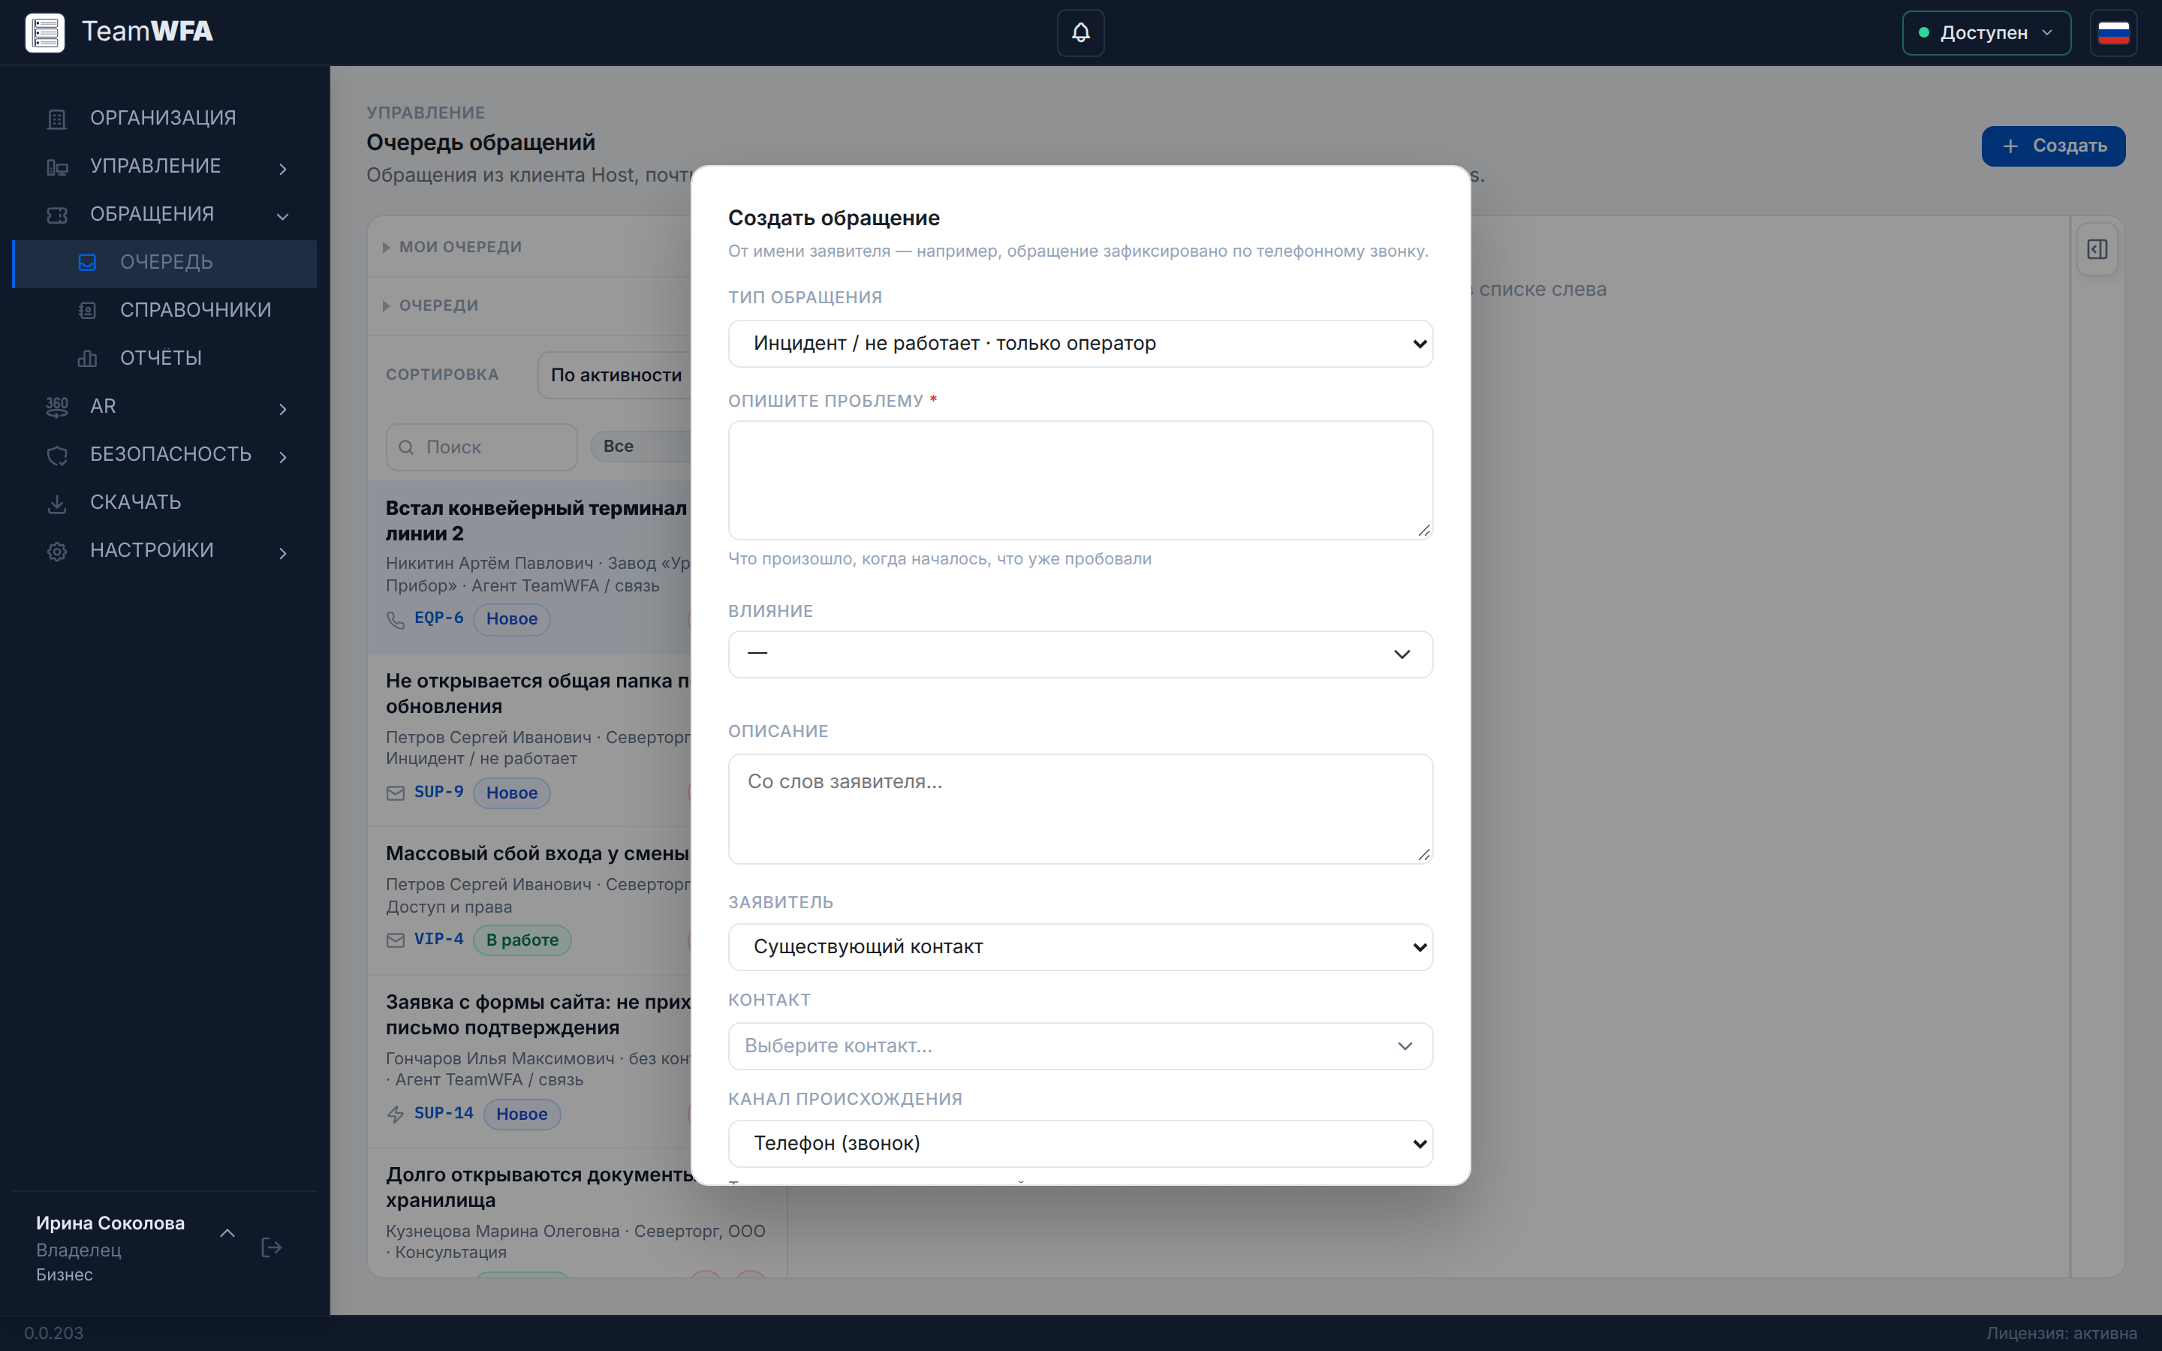The height and width of the screenshot is (1351, 2162).
Task: Click into the Опишите проблему text area
Action: pos(1080,480)
